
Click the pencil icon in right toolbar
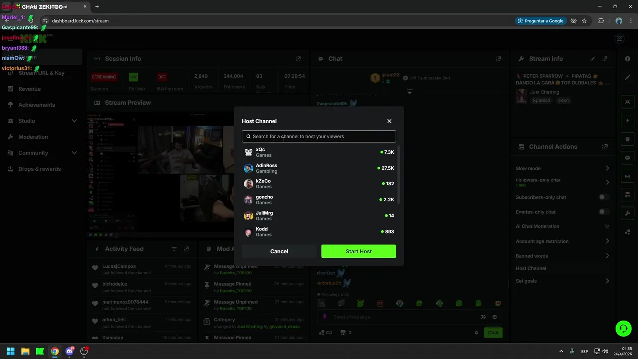click(x=627, y=78)
